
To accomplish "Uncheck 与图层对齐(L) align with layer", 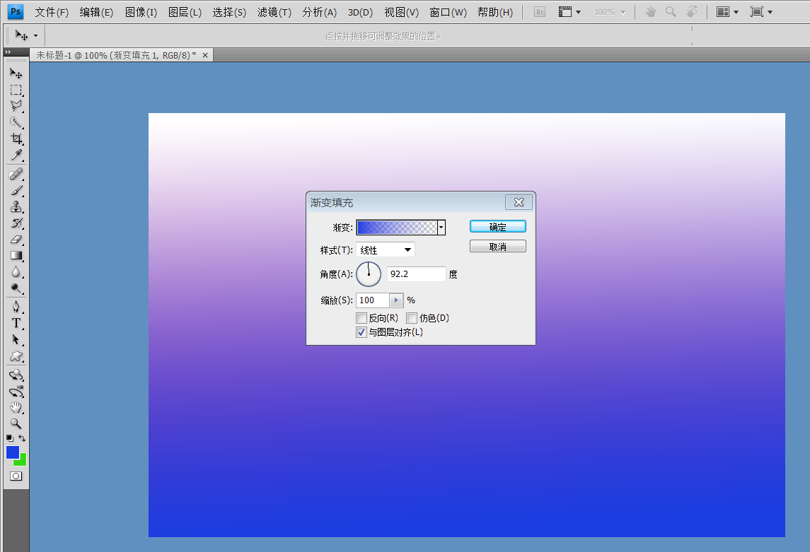I will (361, 332).
